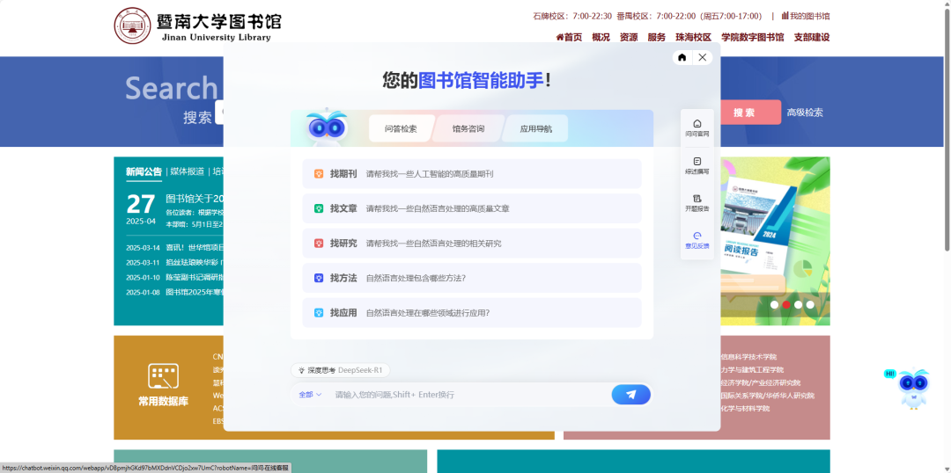This screenshot has width=951, height=473.
Task: Open the 综述撰写 tool
Action: pos(697,166)
